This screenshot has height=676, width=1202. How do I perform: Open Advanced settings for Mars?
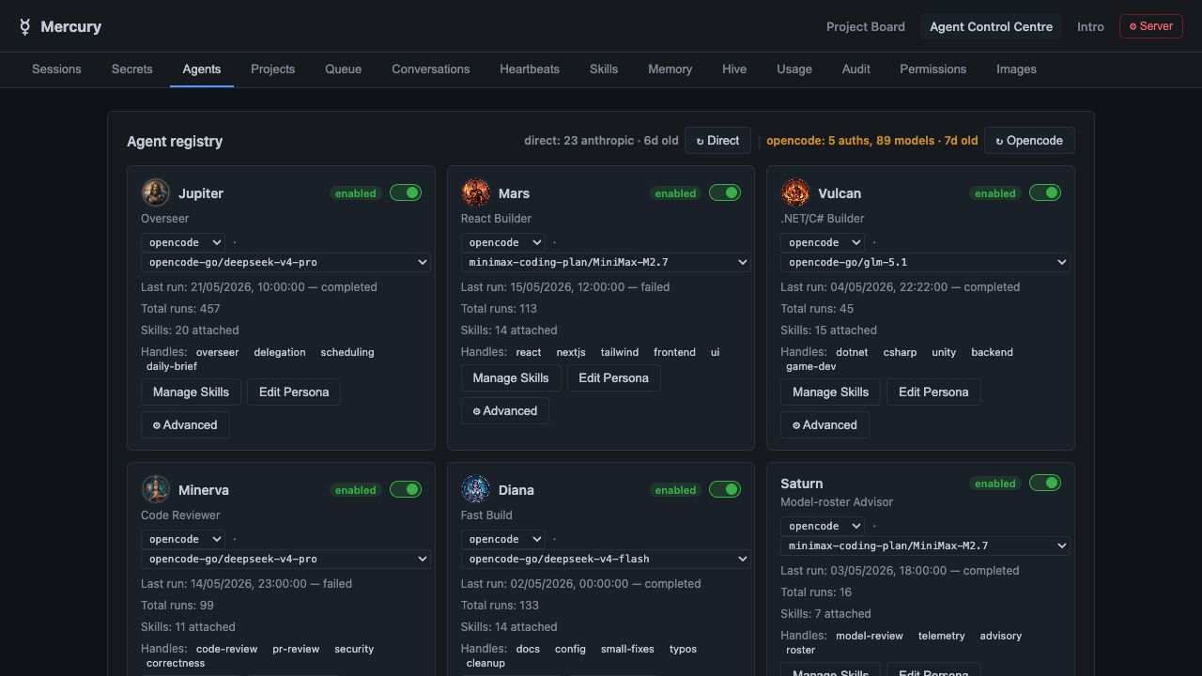(505, 411)
